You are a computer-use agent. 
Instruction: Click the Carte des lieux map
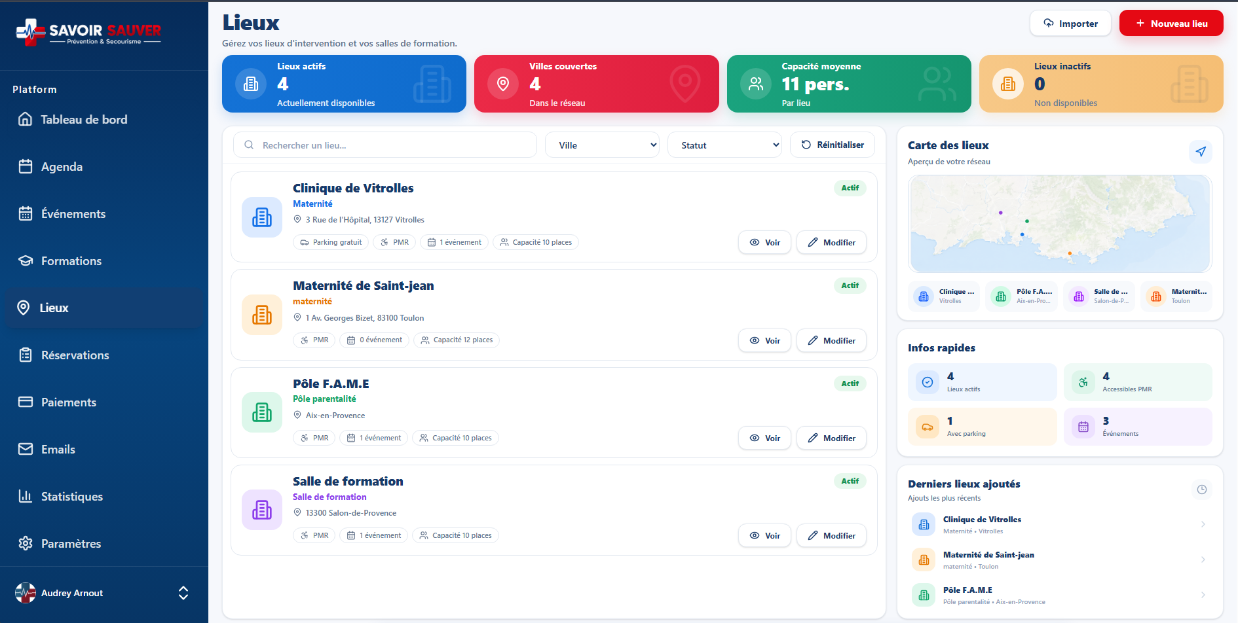1060,224
